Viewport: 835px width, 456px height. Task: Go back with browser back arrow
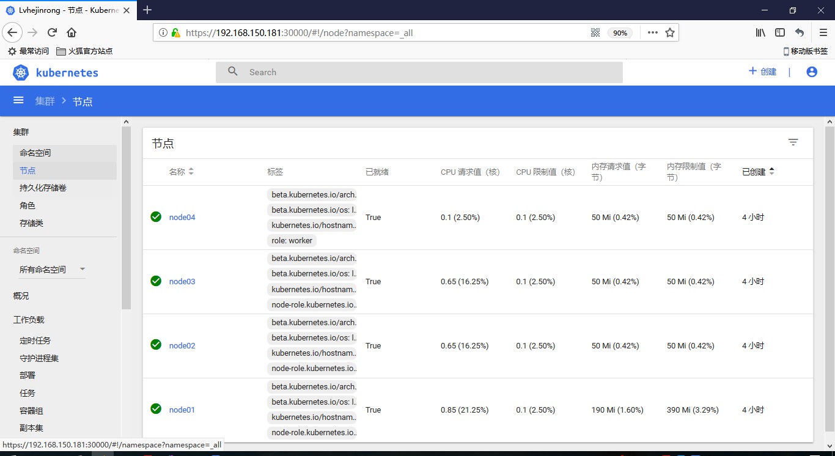coord(12,32)
